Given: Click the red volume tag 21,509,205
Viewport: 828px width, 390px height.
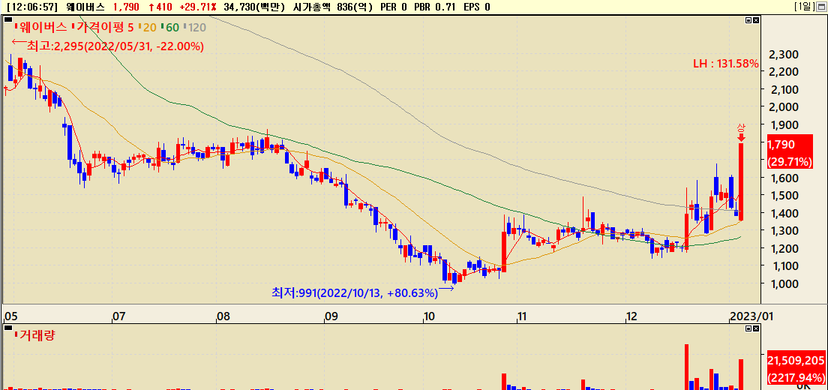Looking at the screenshot, I should point(796,369).
